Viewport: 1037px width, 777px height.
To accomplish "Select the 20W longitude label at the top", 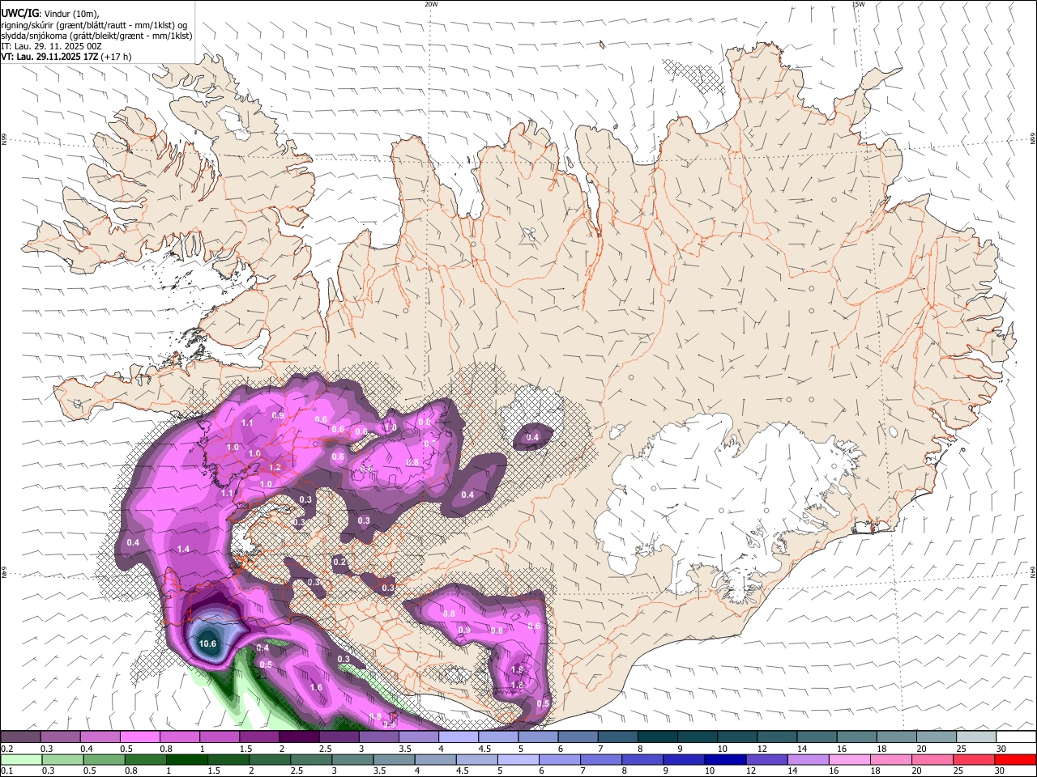I will tap(431, 4).
